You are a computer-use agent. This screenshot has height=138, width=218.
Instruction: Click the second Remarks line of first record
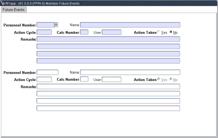(108, 46)
